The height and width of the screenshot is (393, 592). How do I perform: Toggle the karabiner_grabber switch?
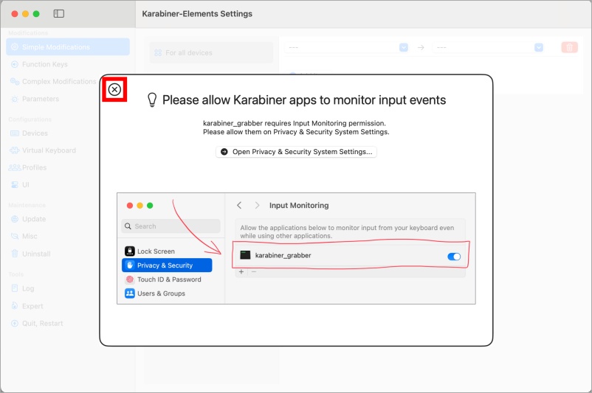pos(454,256)
